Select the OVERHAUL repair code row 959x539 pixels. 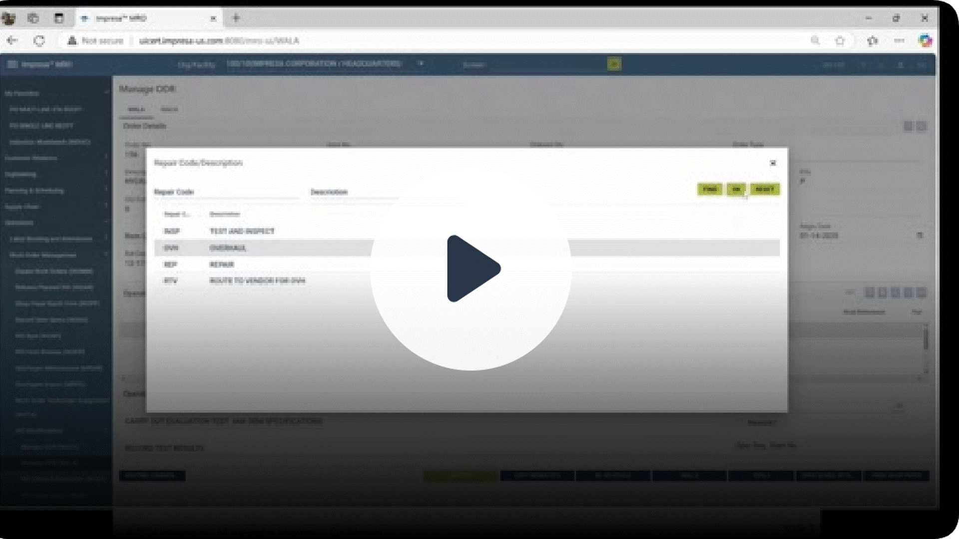point(228,248)
